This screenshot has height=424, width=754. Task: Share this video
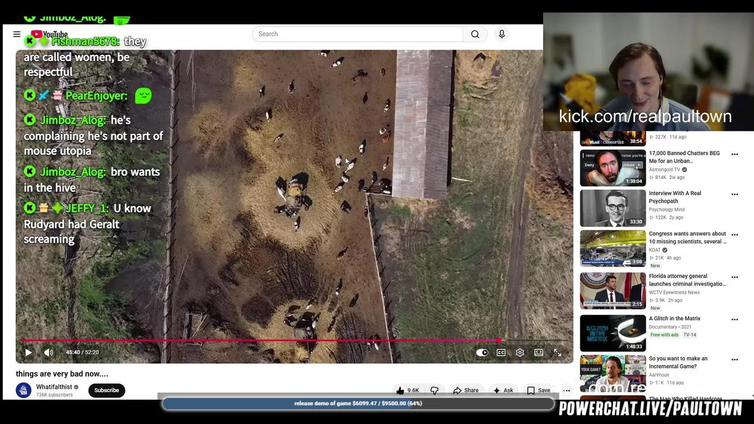(465, 390)
